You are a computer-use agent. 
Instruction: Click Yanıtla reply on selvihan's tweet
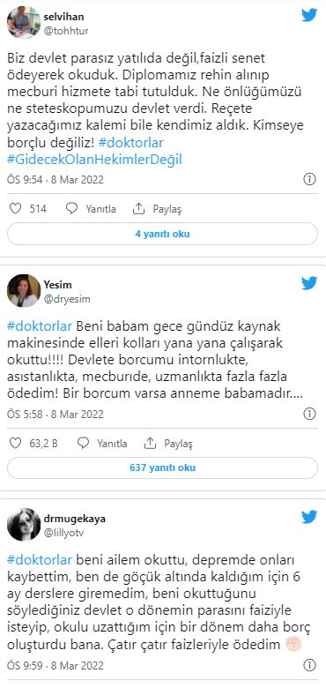point(91,209)
